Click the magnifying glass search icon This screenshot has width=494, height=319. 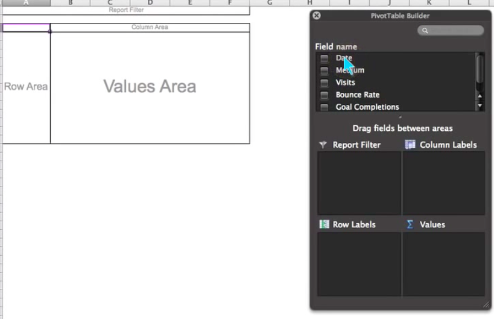[425, 31]
